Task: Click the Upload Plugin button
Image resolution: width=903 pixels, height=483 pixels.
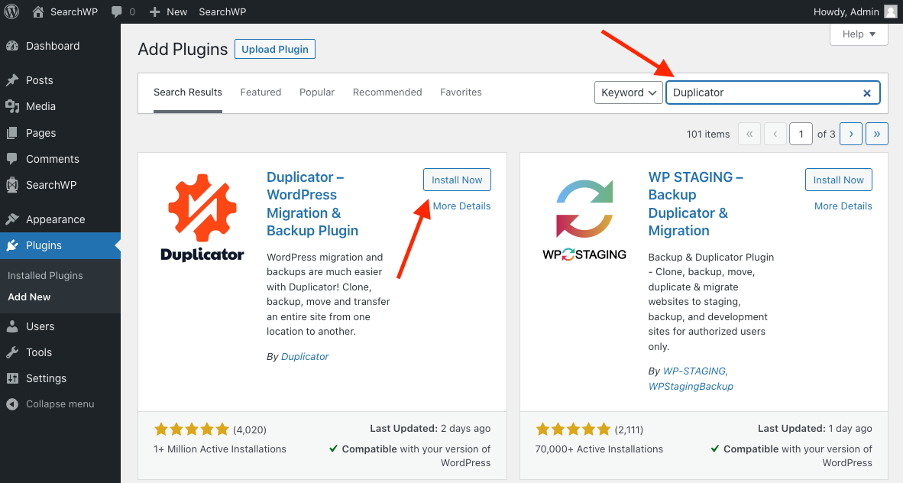Action: tap(275, 50)
